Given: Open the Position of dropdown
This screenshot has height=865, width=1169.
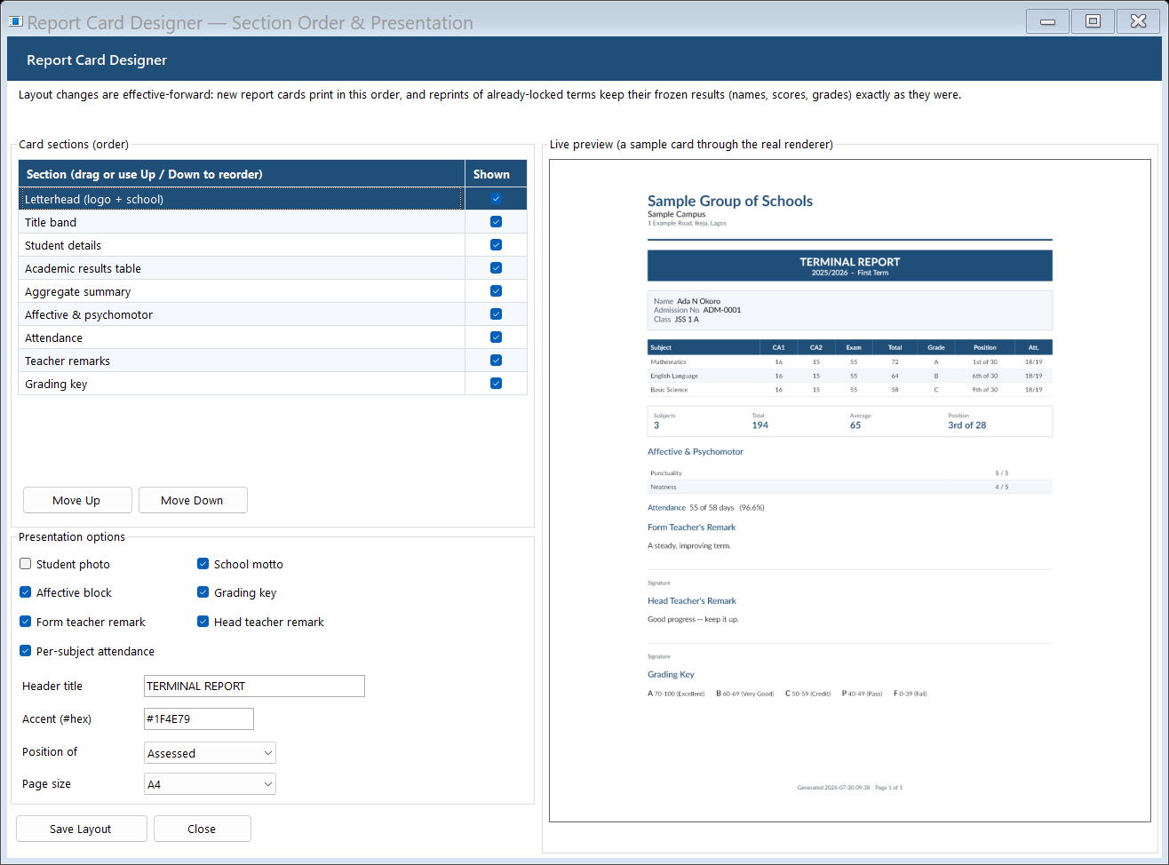Looking at the screenshot, I should tap(210, 753).
